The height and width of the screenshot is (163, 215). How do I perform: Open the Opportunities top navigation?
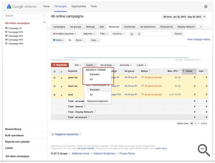79,6
